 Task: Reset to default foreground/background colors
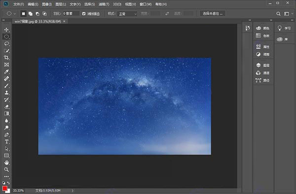point(3,183)
